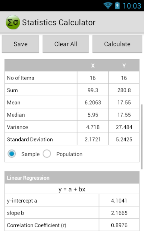Tap the X column header

click(93, 66)
